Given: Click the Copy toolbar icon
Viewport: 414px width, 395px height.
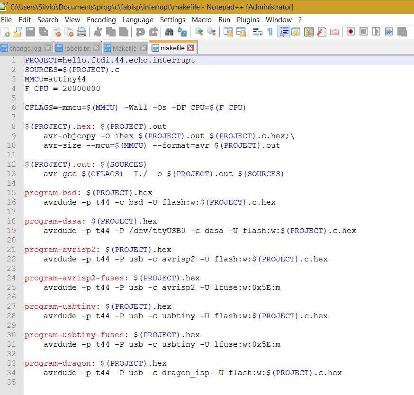Looking at the screenshot, I should click(111, 32).
